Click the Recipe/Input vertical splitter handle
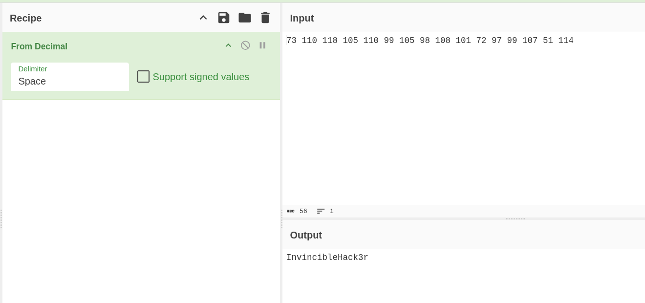The height and width of the screenshot is (303, 645). pyautogui.click(x=281, y=219)
